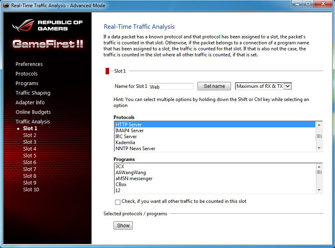
Task: Click the Republic of Gamers logo
Action: [47, 26]
